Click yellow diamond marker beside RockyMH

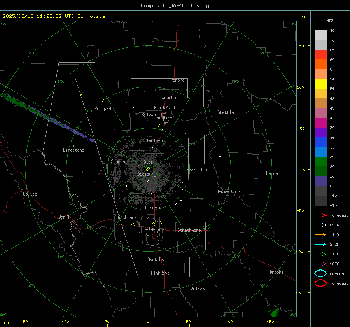pyautogui.click(x=104, y=101)
